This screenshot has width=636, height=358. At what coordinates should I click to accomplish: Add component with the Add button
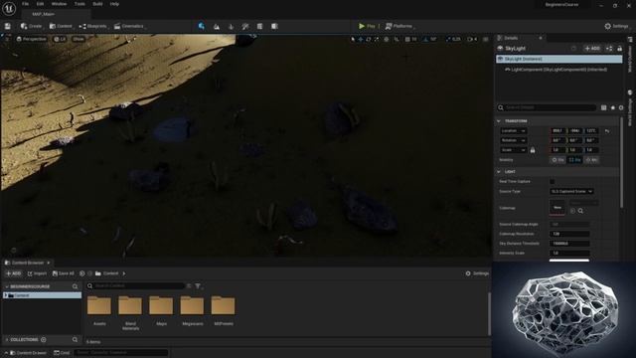point(592,49)
